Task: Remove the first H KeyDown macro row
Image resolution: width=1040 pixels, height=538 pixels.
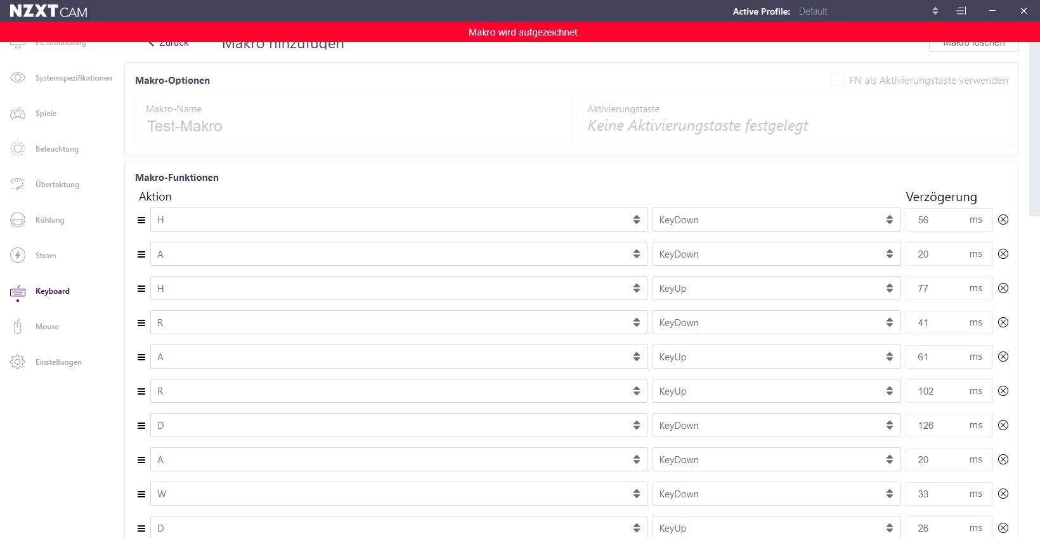Action: [x=1003, y=220]
